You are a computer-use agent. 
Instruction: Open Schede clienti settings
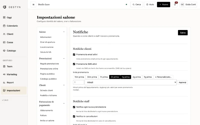[46, 90]
